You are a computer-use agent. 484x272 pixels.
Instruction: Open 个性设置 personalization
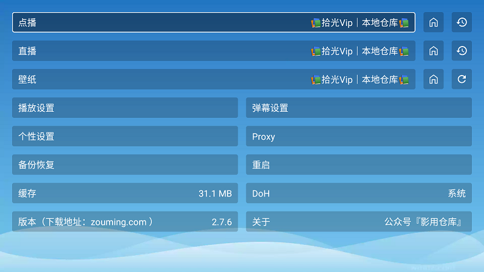tap(125, 136)
